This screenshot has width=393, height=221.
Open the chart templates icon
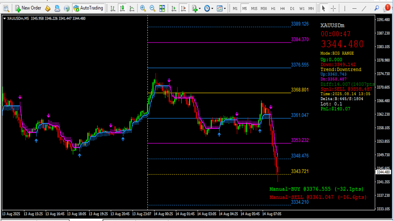point(220,8)
